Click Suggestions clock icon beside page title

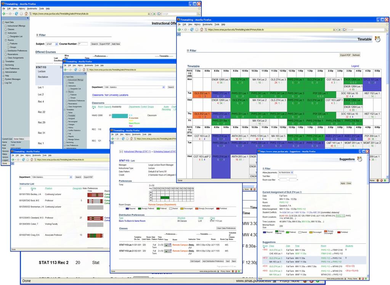click(x=360, y=159)
